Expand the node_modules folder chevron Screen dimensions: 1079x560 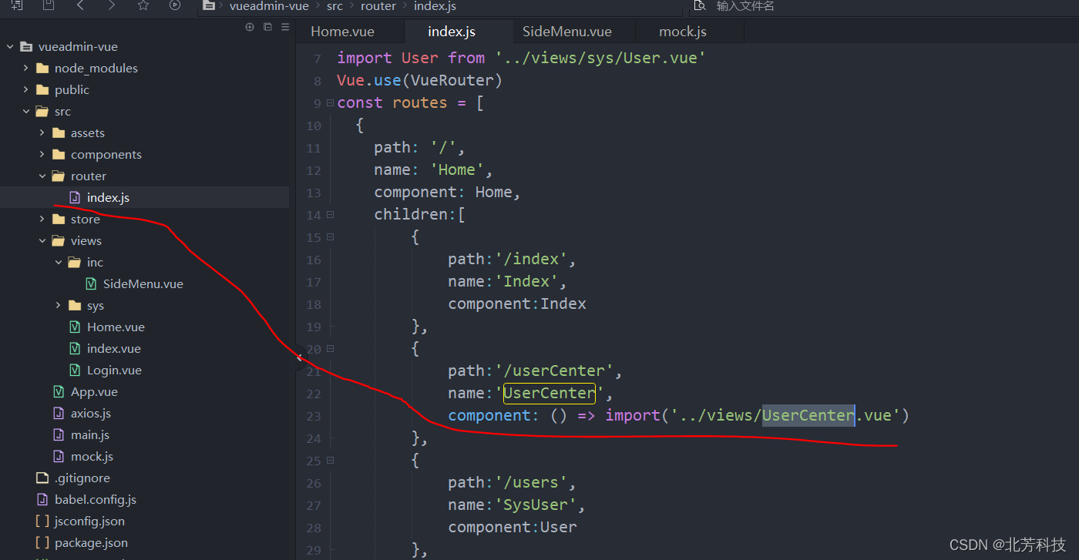point(26,68)
